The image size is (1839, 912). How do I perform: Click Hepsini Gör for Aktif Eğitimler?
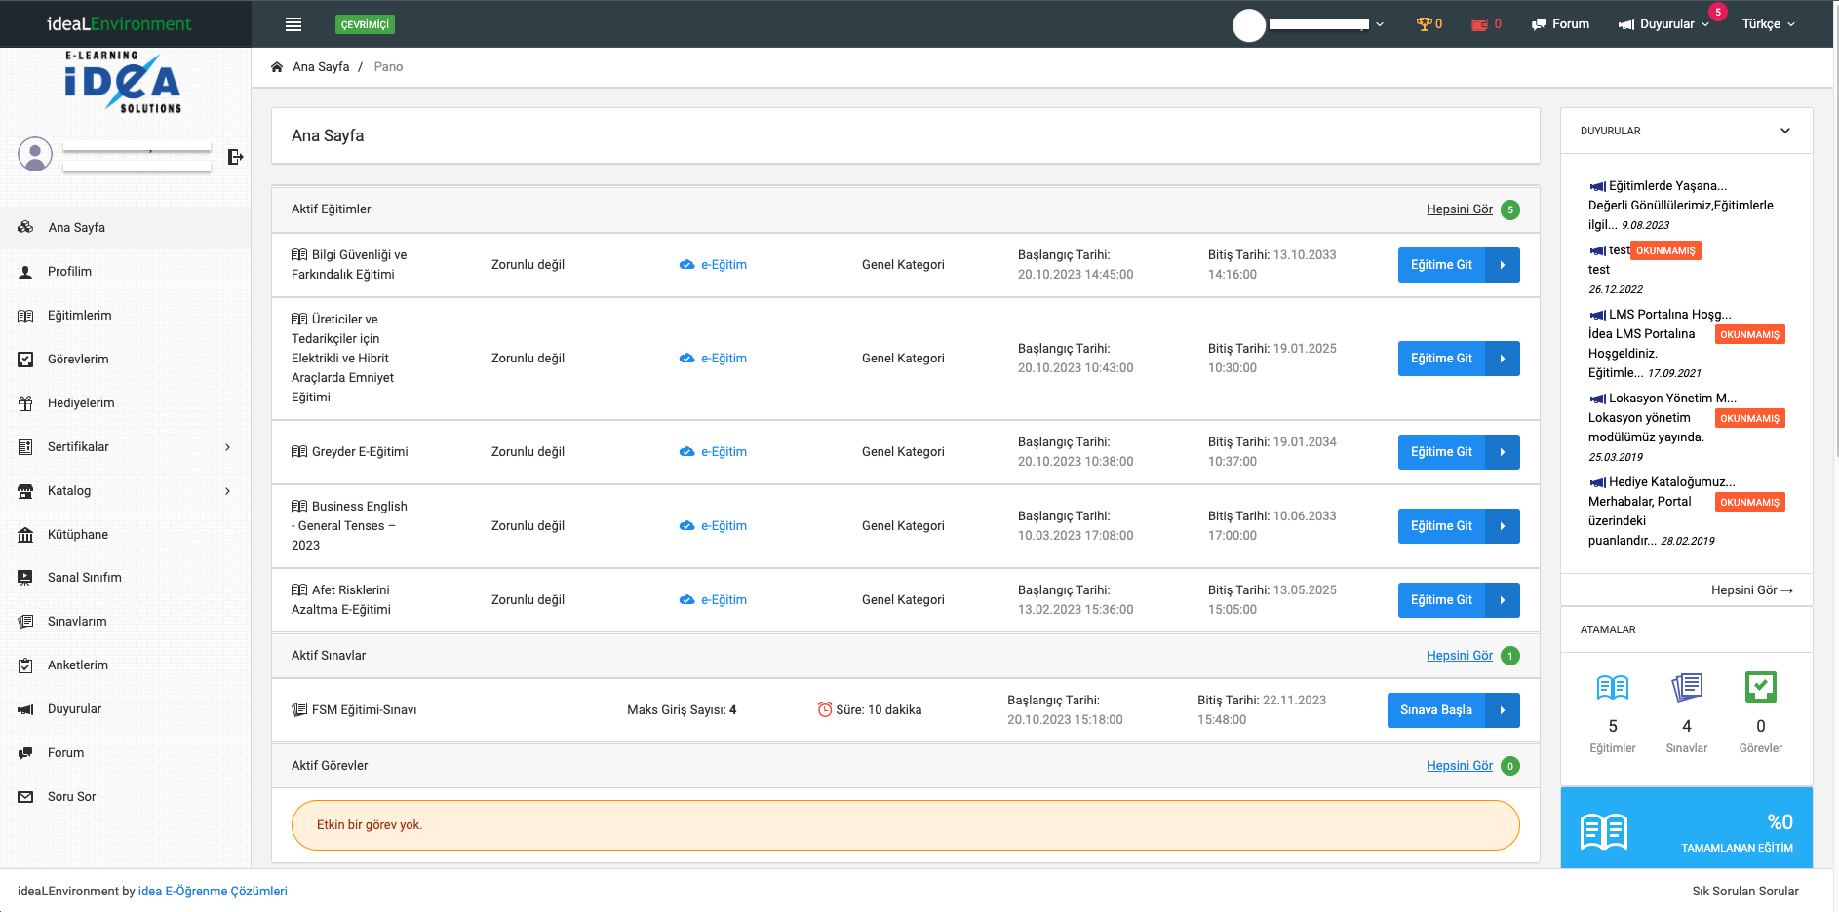1459,209
